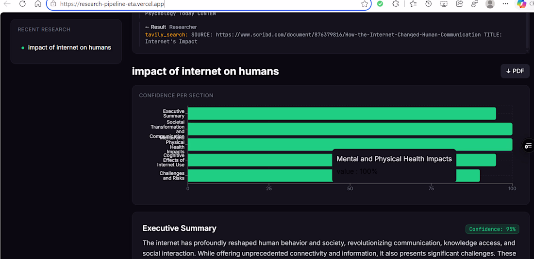
Task: Go to browser home page icon
Action: (38, 4)
